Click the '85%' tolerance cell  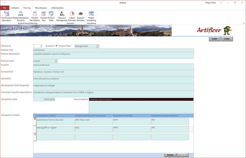coord(94,129)
